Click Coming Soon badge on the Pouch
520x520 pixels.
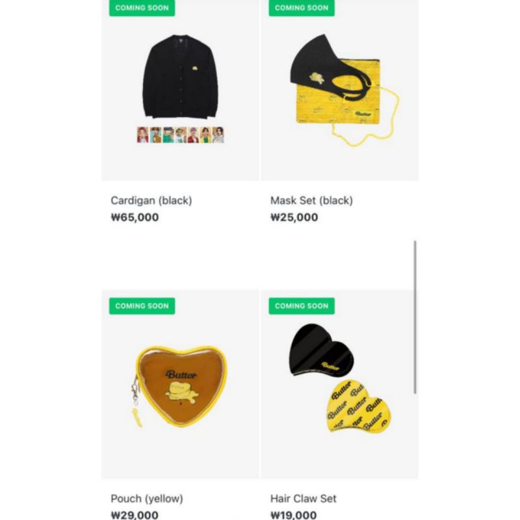pyautogui.click(x=142, y=305)
